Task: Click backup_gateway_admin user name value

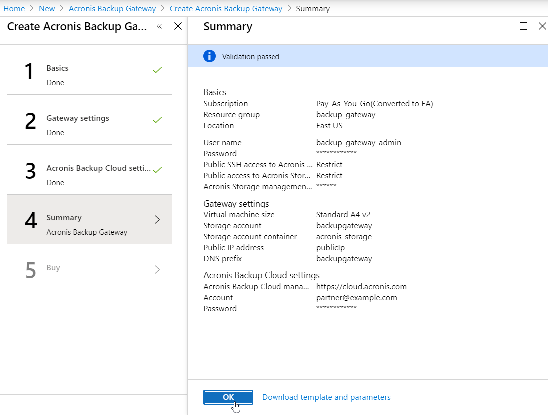Action: point(359,143)
